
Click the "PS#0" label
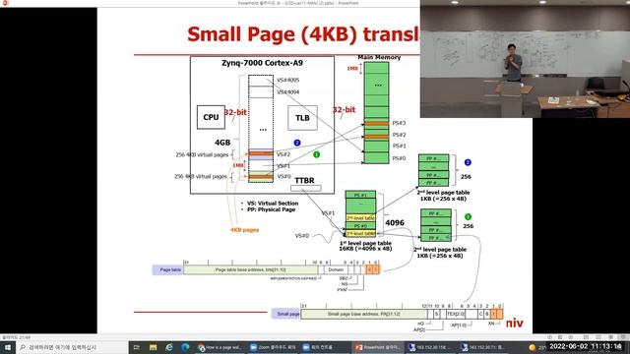pos(399,158)
